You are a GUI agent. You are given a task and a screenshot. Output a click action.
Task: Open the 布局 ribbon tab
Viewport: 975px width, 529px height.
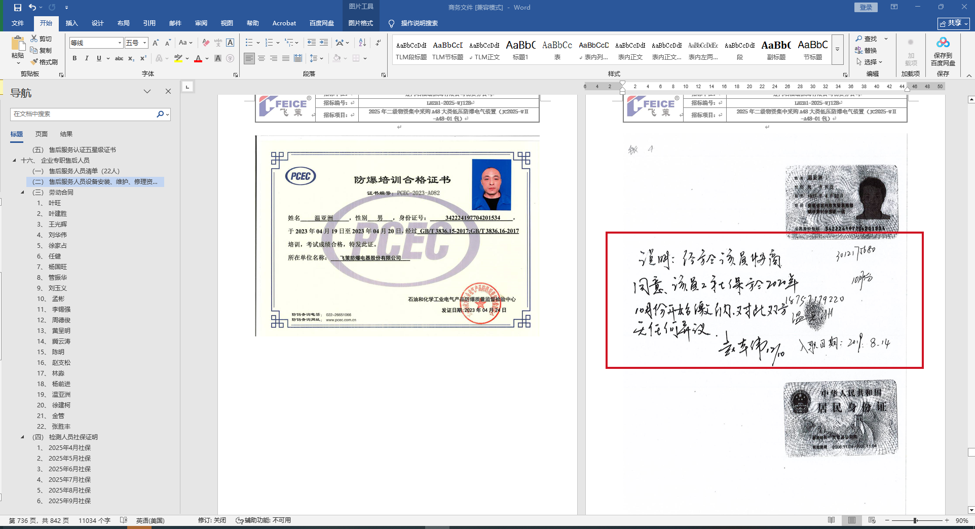123,23
